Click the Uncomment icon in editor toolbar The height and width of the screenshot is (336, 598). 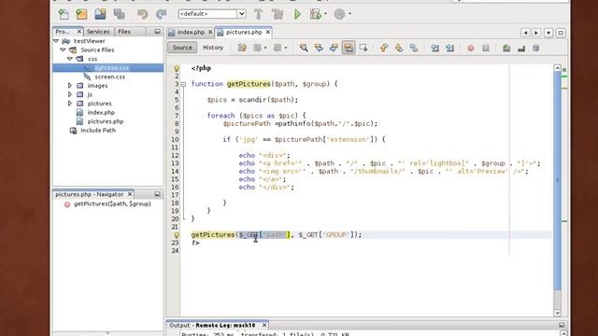(x=521, y=48)
